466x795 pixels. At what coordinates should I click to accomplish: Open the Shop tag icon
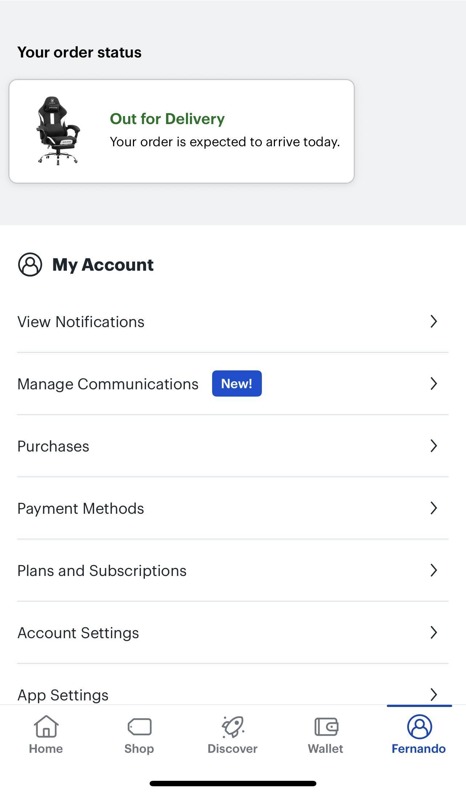coord(139,727)
